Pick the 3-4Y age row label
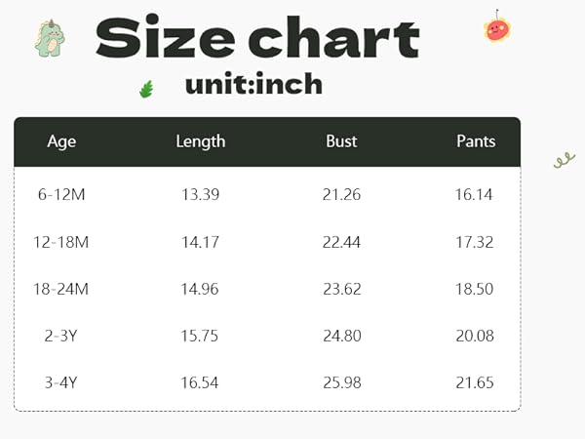 61,381
